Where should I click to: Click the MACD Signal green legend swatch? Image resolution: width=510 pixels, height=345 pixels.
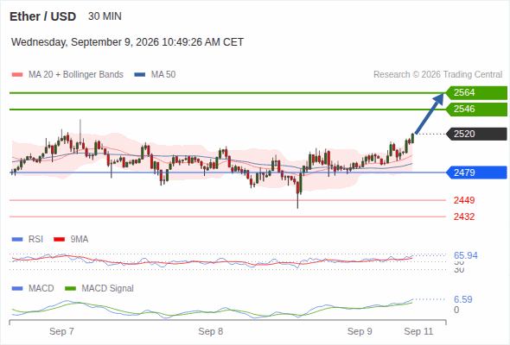(70, 288)
